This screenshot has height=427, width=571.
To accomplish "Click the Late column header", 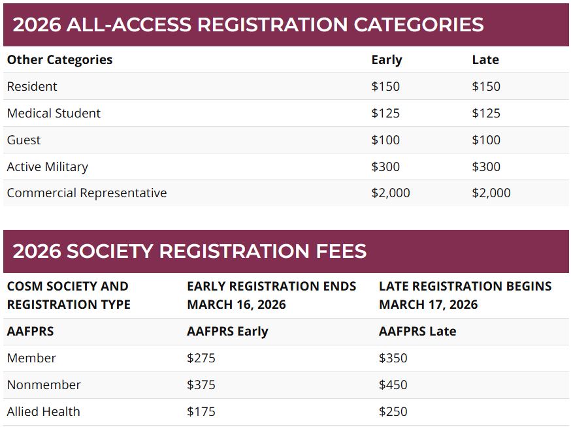I will (x=485, y=59).
